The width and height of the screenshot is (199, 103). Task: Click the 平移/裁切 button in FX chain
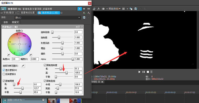click(x=9, y=13)
